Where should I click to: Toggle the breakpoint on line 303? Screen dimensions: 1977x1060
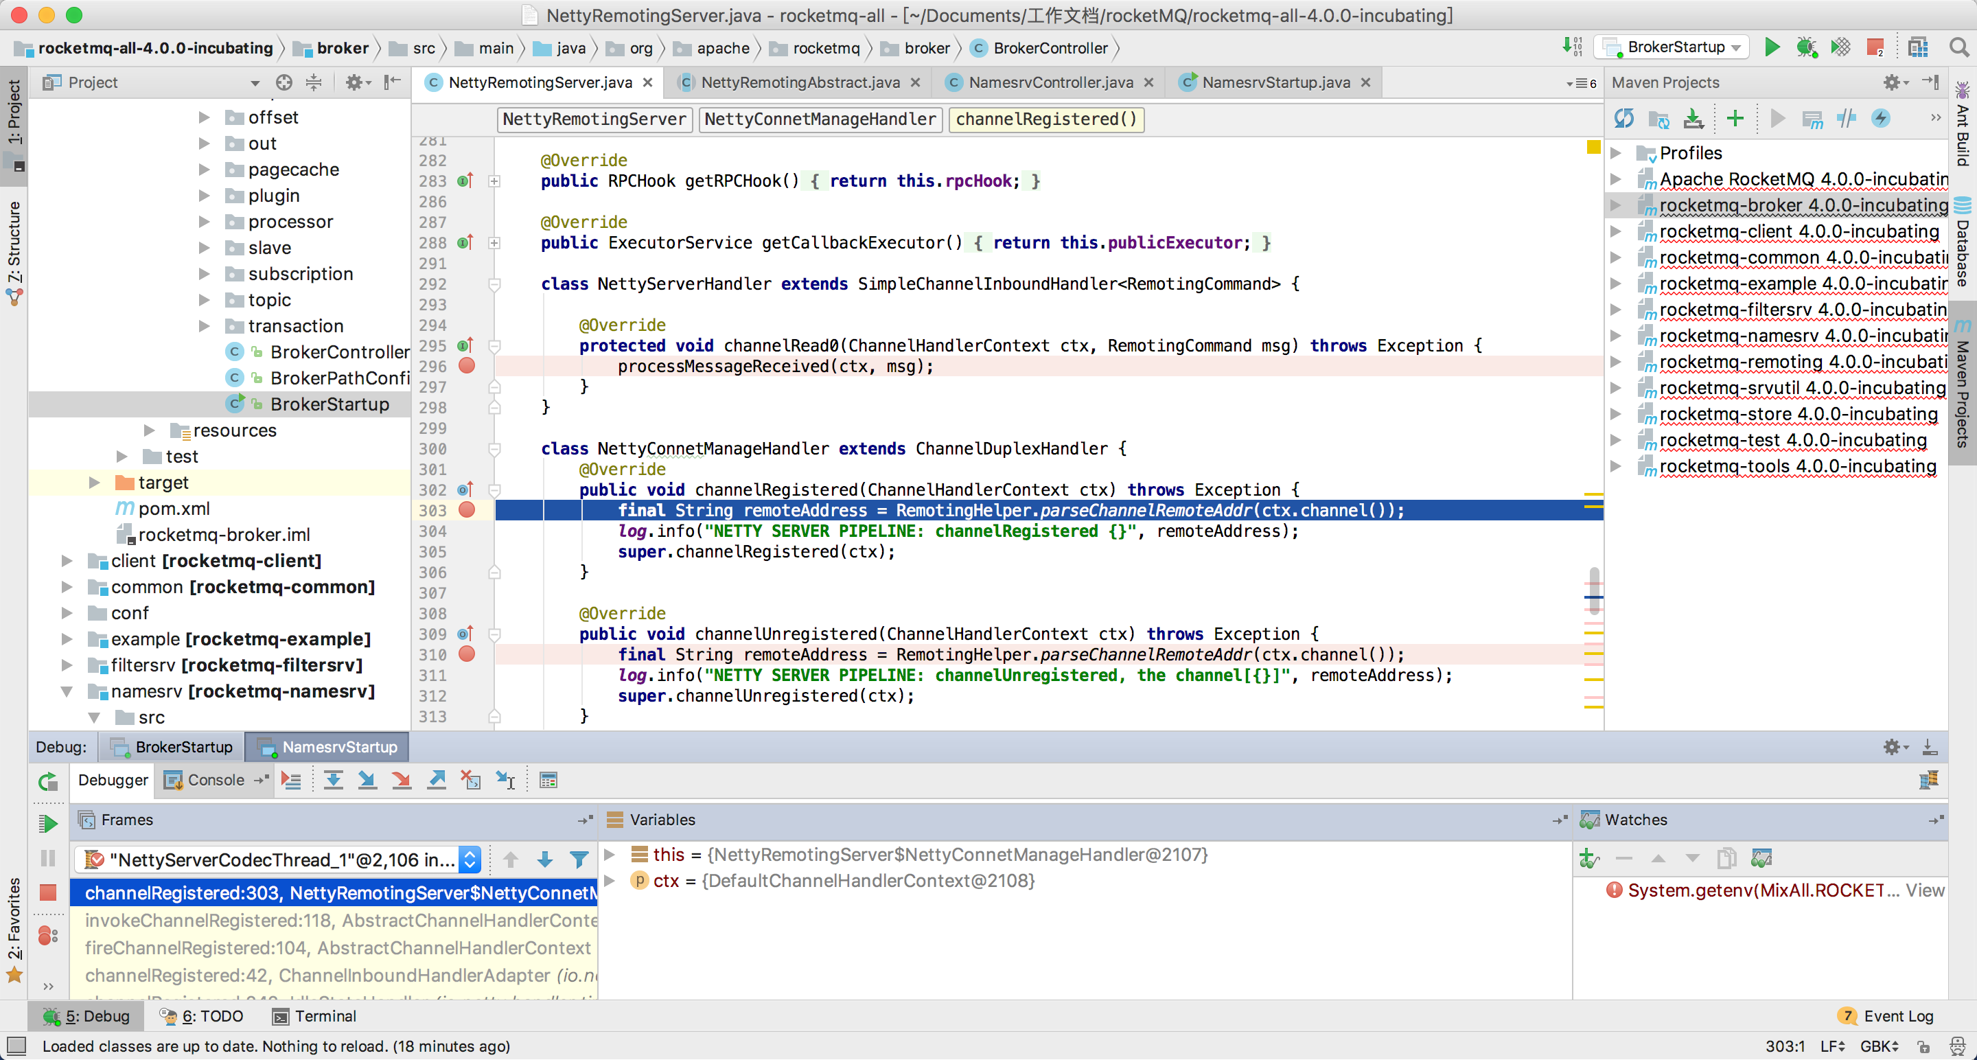467,510
